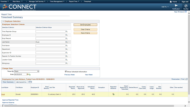The width and height of the screenshot is (190, 107).
Task: Open the Approve Reported Time link
Action: [x=10, y=100]
